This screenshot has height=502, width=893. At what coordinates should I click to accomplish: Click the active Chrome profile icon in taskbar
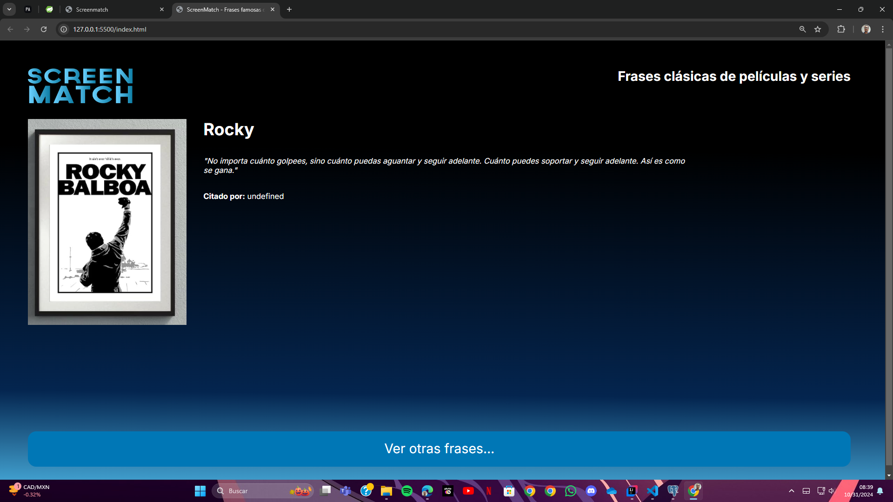point(694,490)
